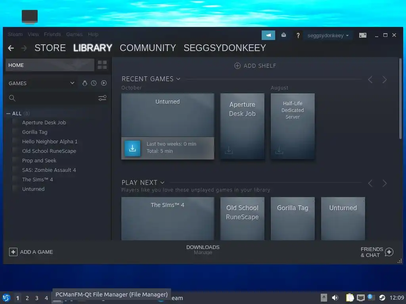Screen dimensions: 406x304
Task: Click the question mark help icon
Action: [x=298, y=35]
